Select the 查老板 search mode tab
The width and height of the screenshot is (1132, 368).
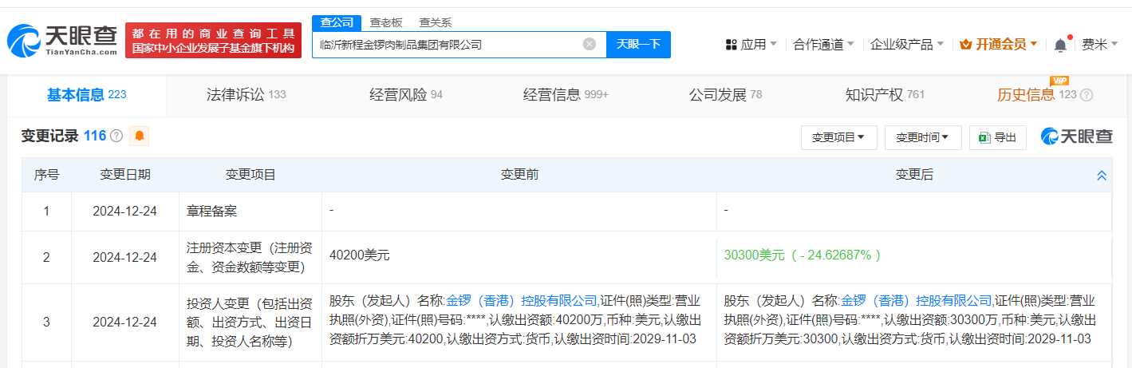(386, 22)
